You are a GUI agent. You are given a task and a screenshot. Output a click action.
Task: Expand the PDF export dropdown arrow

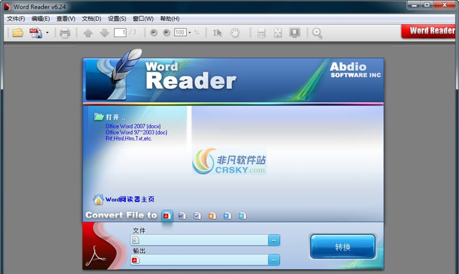pyautogui.click(x=47, y=33)
